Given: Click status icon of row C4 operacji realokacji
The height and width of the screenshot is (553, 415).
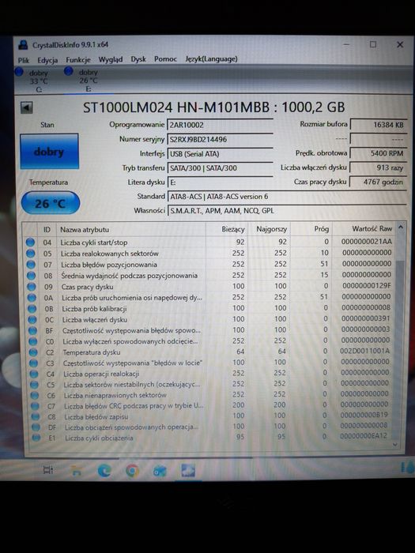Looking at the screenshot, I should (x=34, y=374).
